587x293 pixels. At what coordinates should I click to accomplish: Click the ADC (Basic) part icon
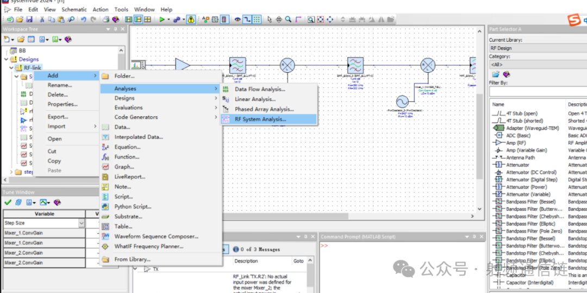(x=498, y=135)
